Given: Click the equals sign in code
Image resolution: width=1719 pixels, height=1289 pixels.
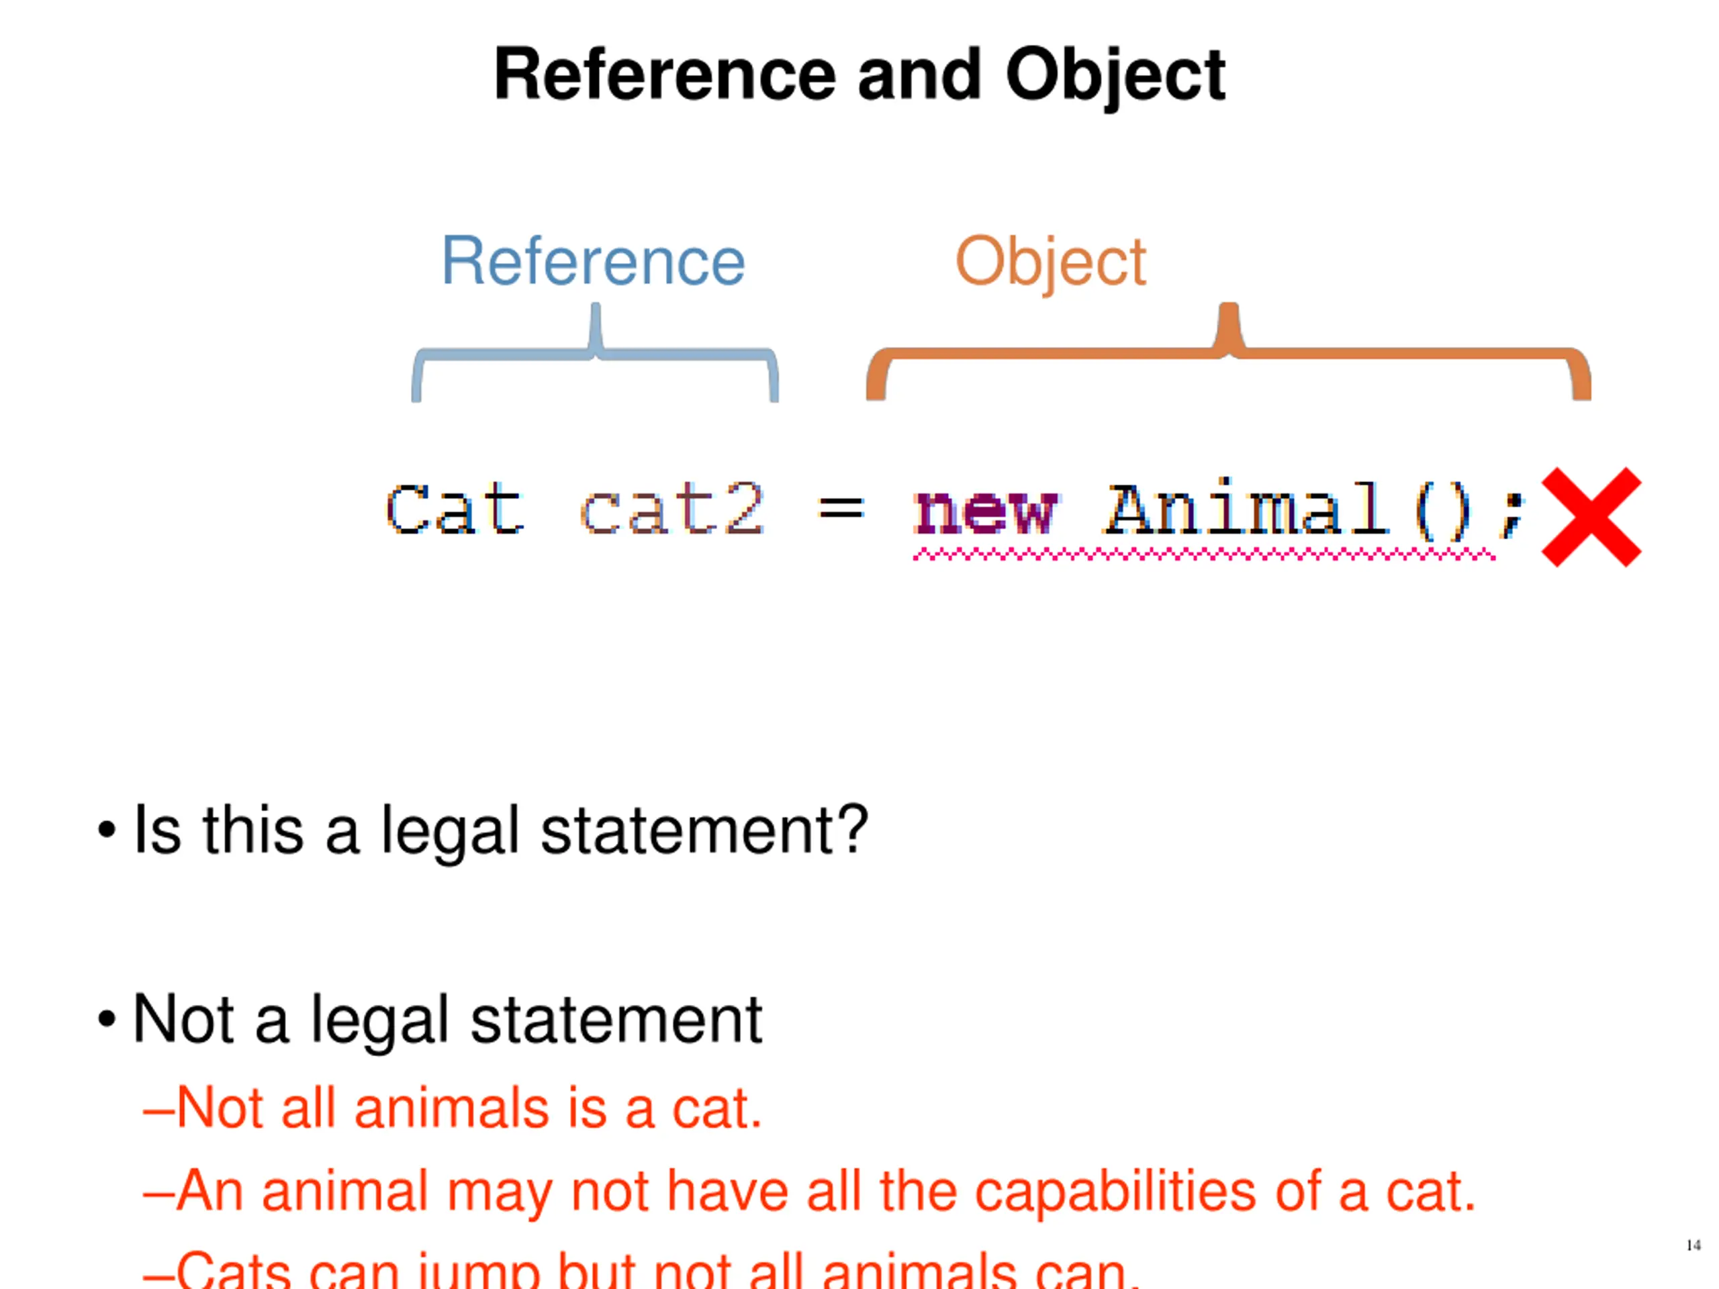Looking at the screenshot, I should click(x=841, y=510).
